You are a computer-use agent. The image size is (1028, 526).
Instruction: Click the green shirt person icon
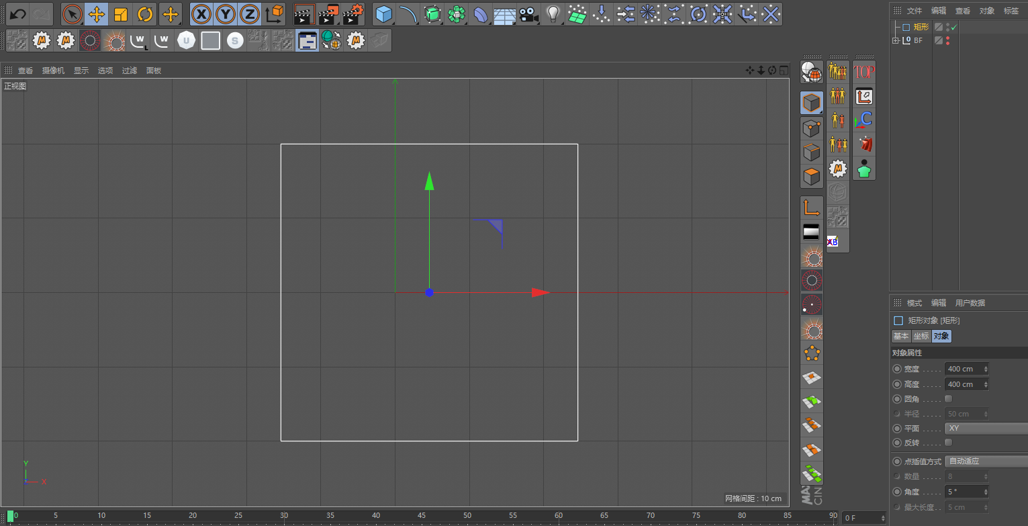click(864, 168)
